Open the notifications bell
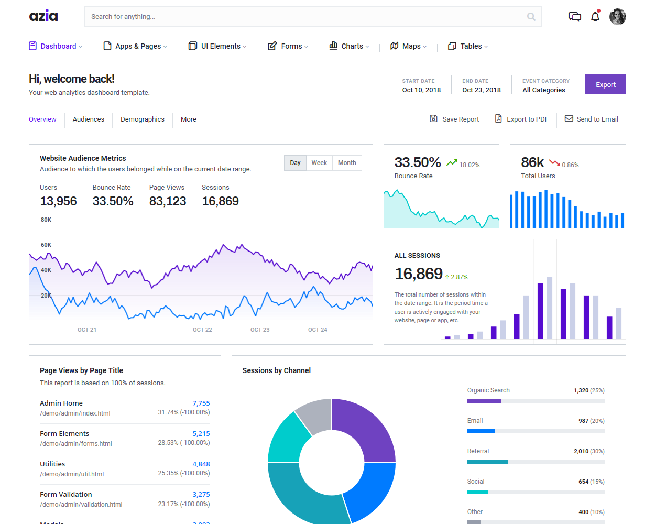The height and width of the screenshot is (524, 655). 595,17
